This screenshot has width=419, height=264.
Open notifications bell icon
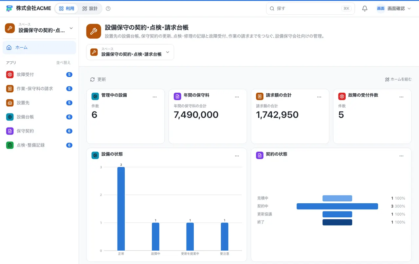[x=365, y=8]
